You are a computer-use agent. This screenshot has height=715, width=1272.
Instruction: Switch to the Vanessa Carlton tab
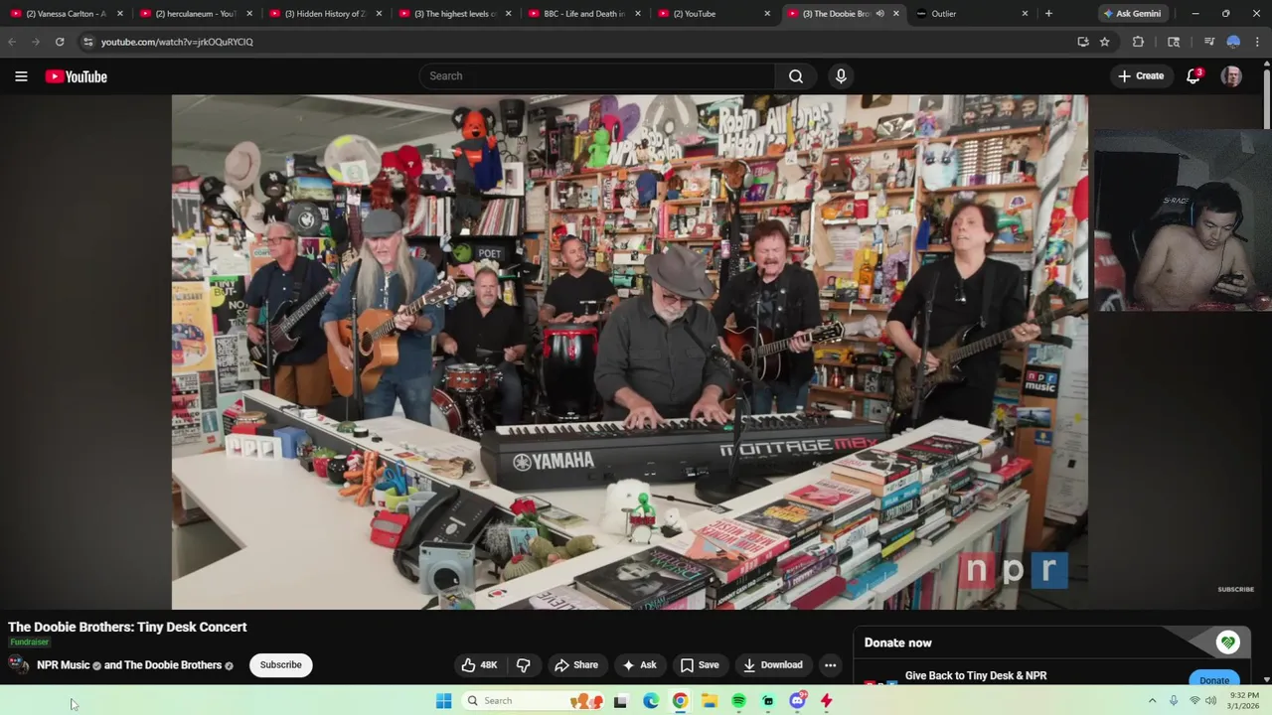tap(66, 14)
